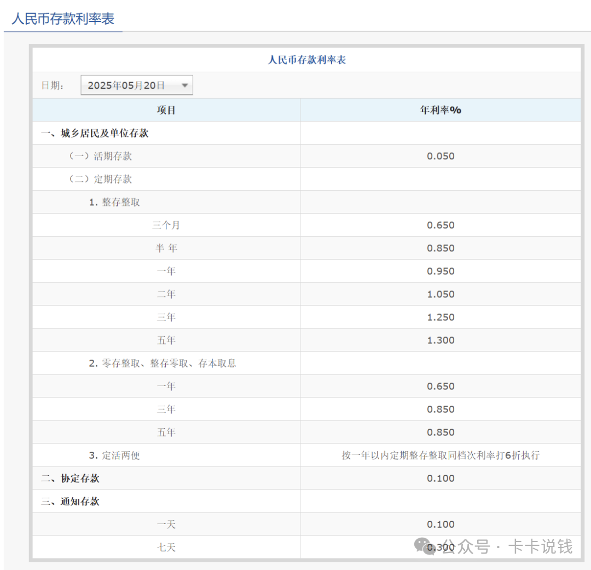Click the text 按一年以内定期整存整取同档次利率打6折执行

pyautogui.click(x=441, y=456)
